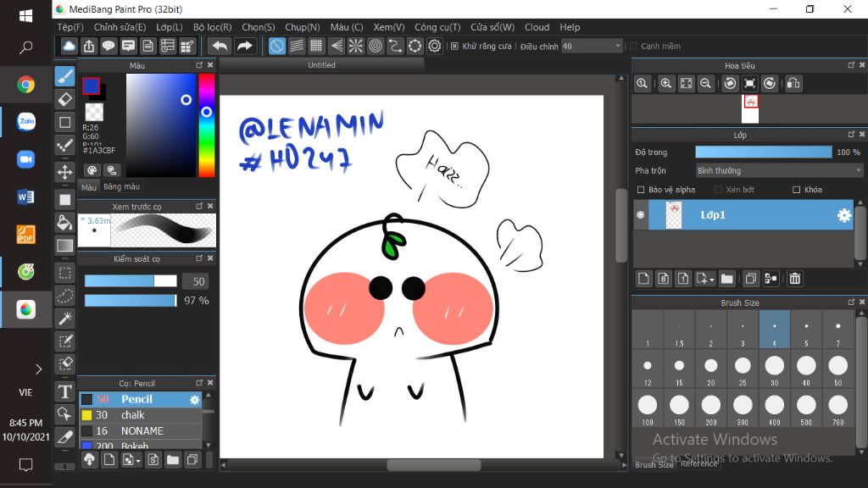Zoom in on the Navigator panel

click(666, 84)
